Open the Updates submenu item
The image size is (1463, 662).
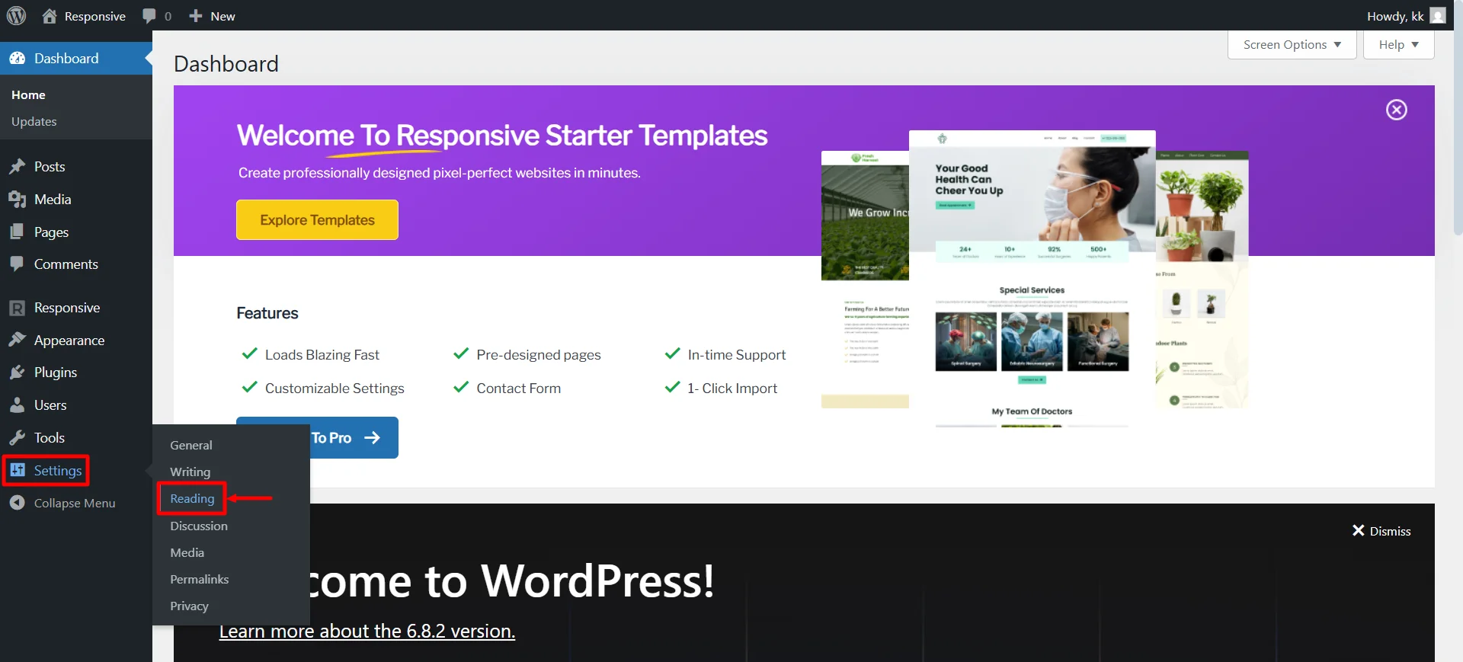pos(34,122)
